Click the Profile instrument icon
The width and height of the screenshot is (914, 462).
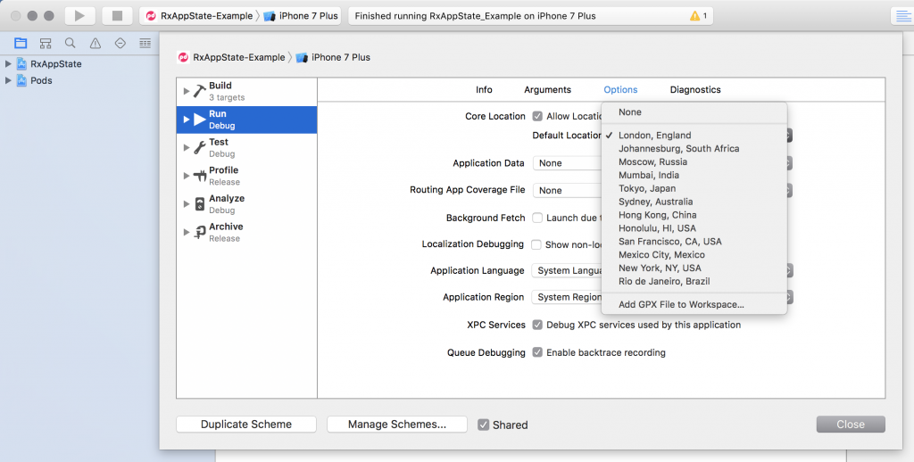200,176
